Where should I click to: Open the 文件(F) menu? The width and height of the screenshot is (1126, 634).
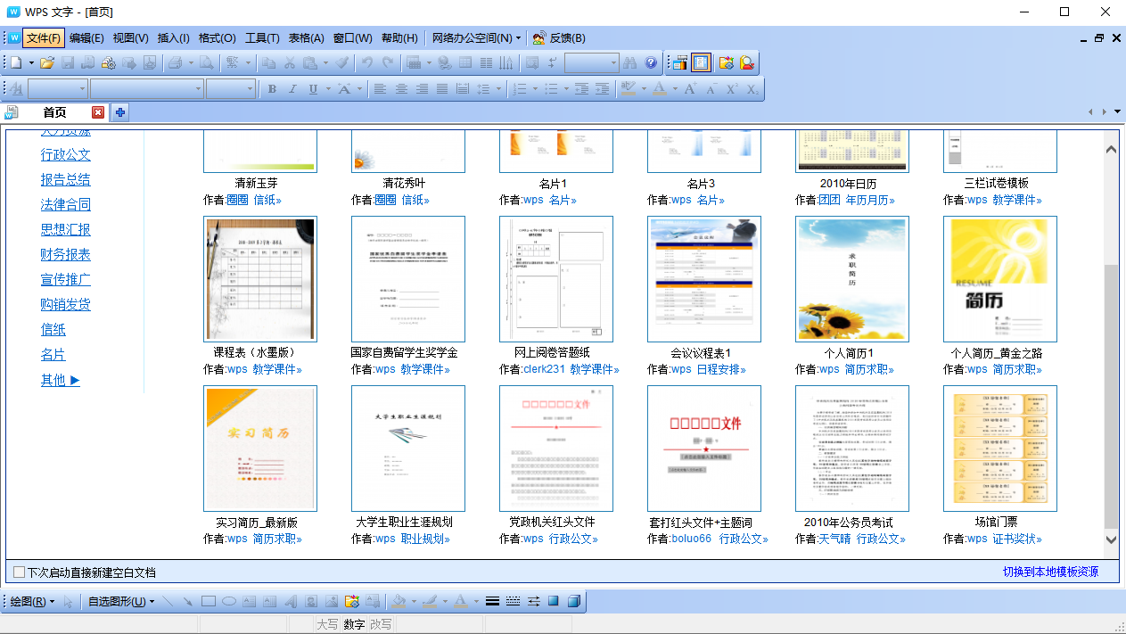(x=44, y=38)
